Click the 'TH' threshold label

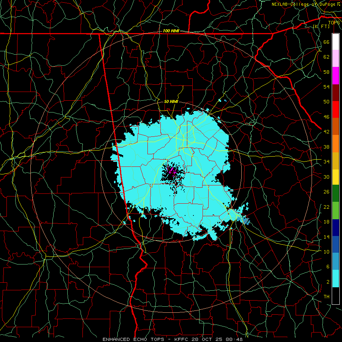(x=326, y=297)
